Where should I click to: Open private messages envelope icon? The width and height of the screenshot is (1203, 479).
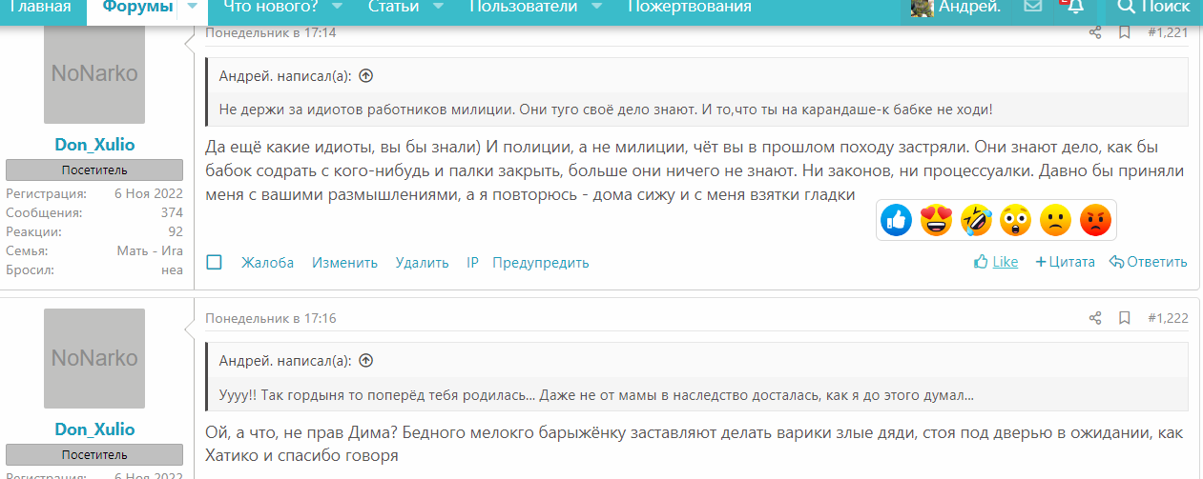[x=1032, y=8]
